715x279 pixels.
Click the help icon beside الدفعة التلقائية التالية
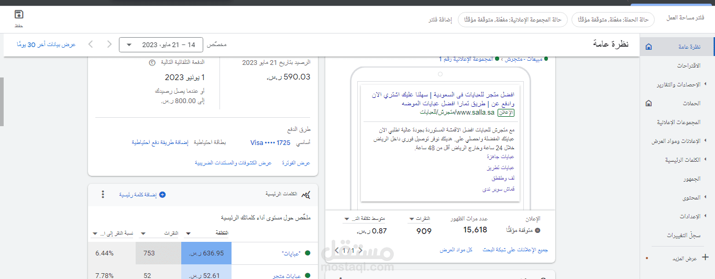tap(152, 62)
